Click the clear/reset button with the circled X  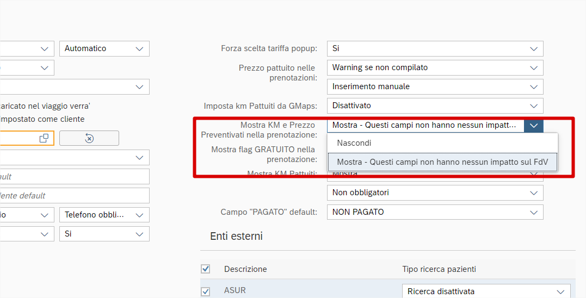(x=89, y=138)
